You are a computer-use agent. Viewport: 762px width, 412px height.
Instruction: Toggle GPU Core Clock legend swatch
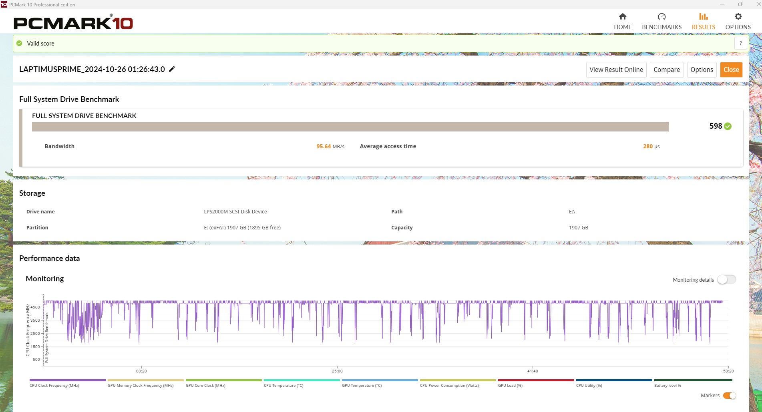pos(224,380)
